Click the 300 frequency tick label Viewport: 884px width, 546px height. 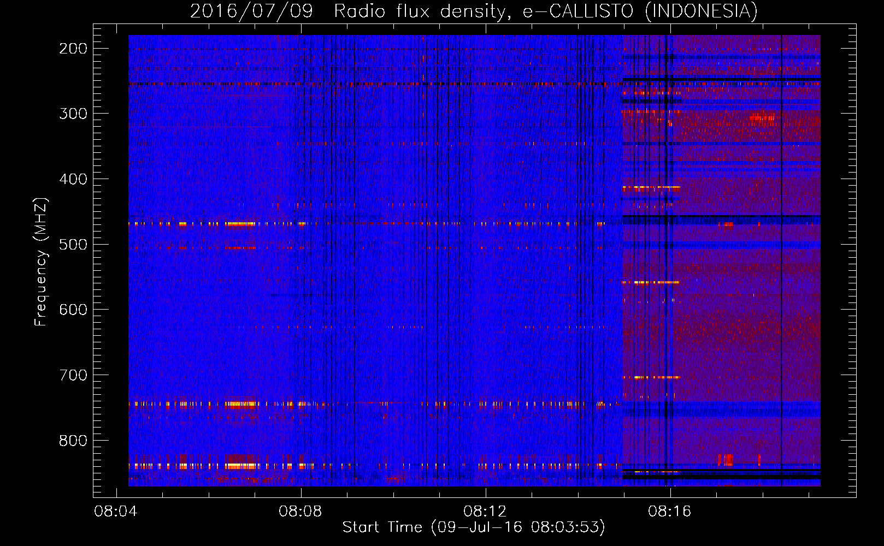point(73,114)
